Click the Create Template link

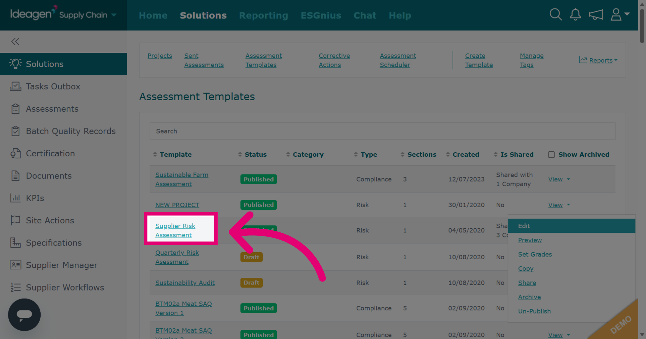(x=479, y=60)
